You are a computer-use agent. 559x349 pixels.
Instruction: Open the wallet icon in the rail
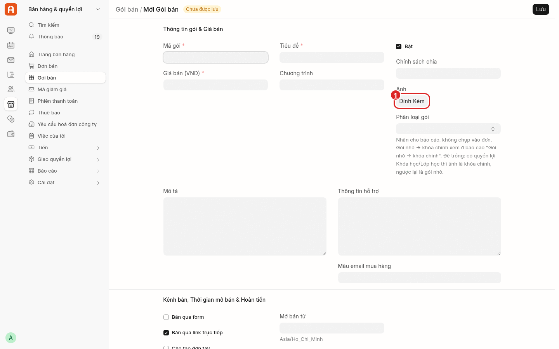pyautogui.click(x=11, y=134)
